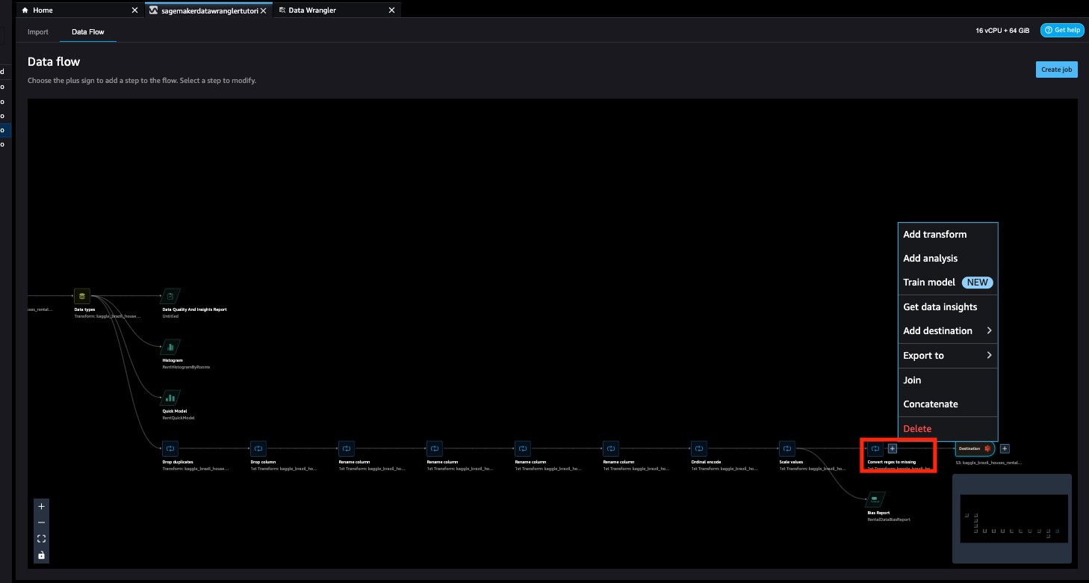Click the RentalDataBiasReport label
The width and height of the screenshot is (1089, 583).
click(x=889, y=519)
